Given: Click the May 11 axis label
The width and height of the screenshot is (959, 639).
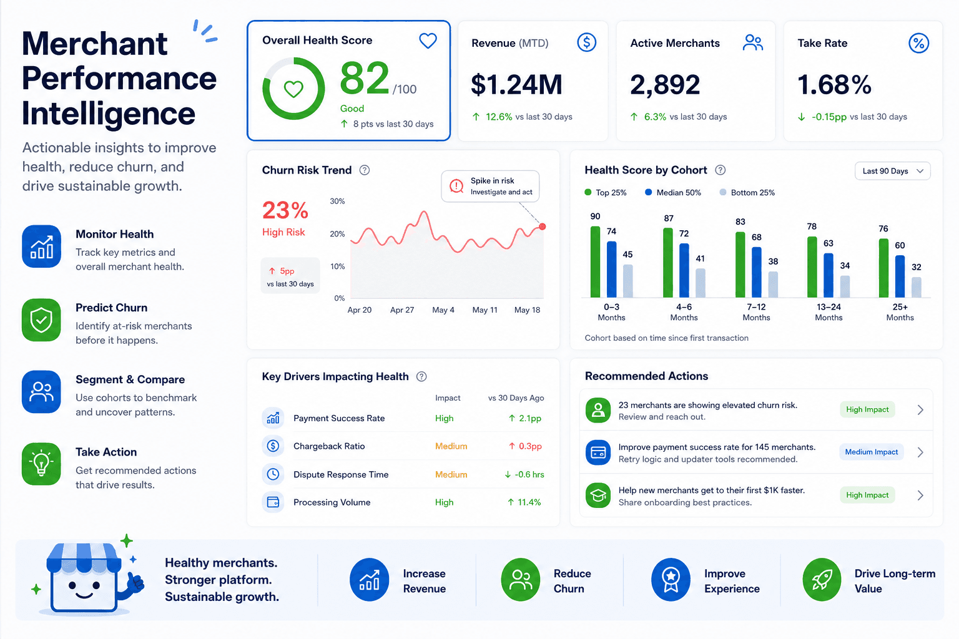Looking at the screenshot, I should [x=484, y=310].
